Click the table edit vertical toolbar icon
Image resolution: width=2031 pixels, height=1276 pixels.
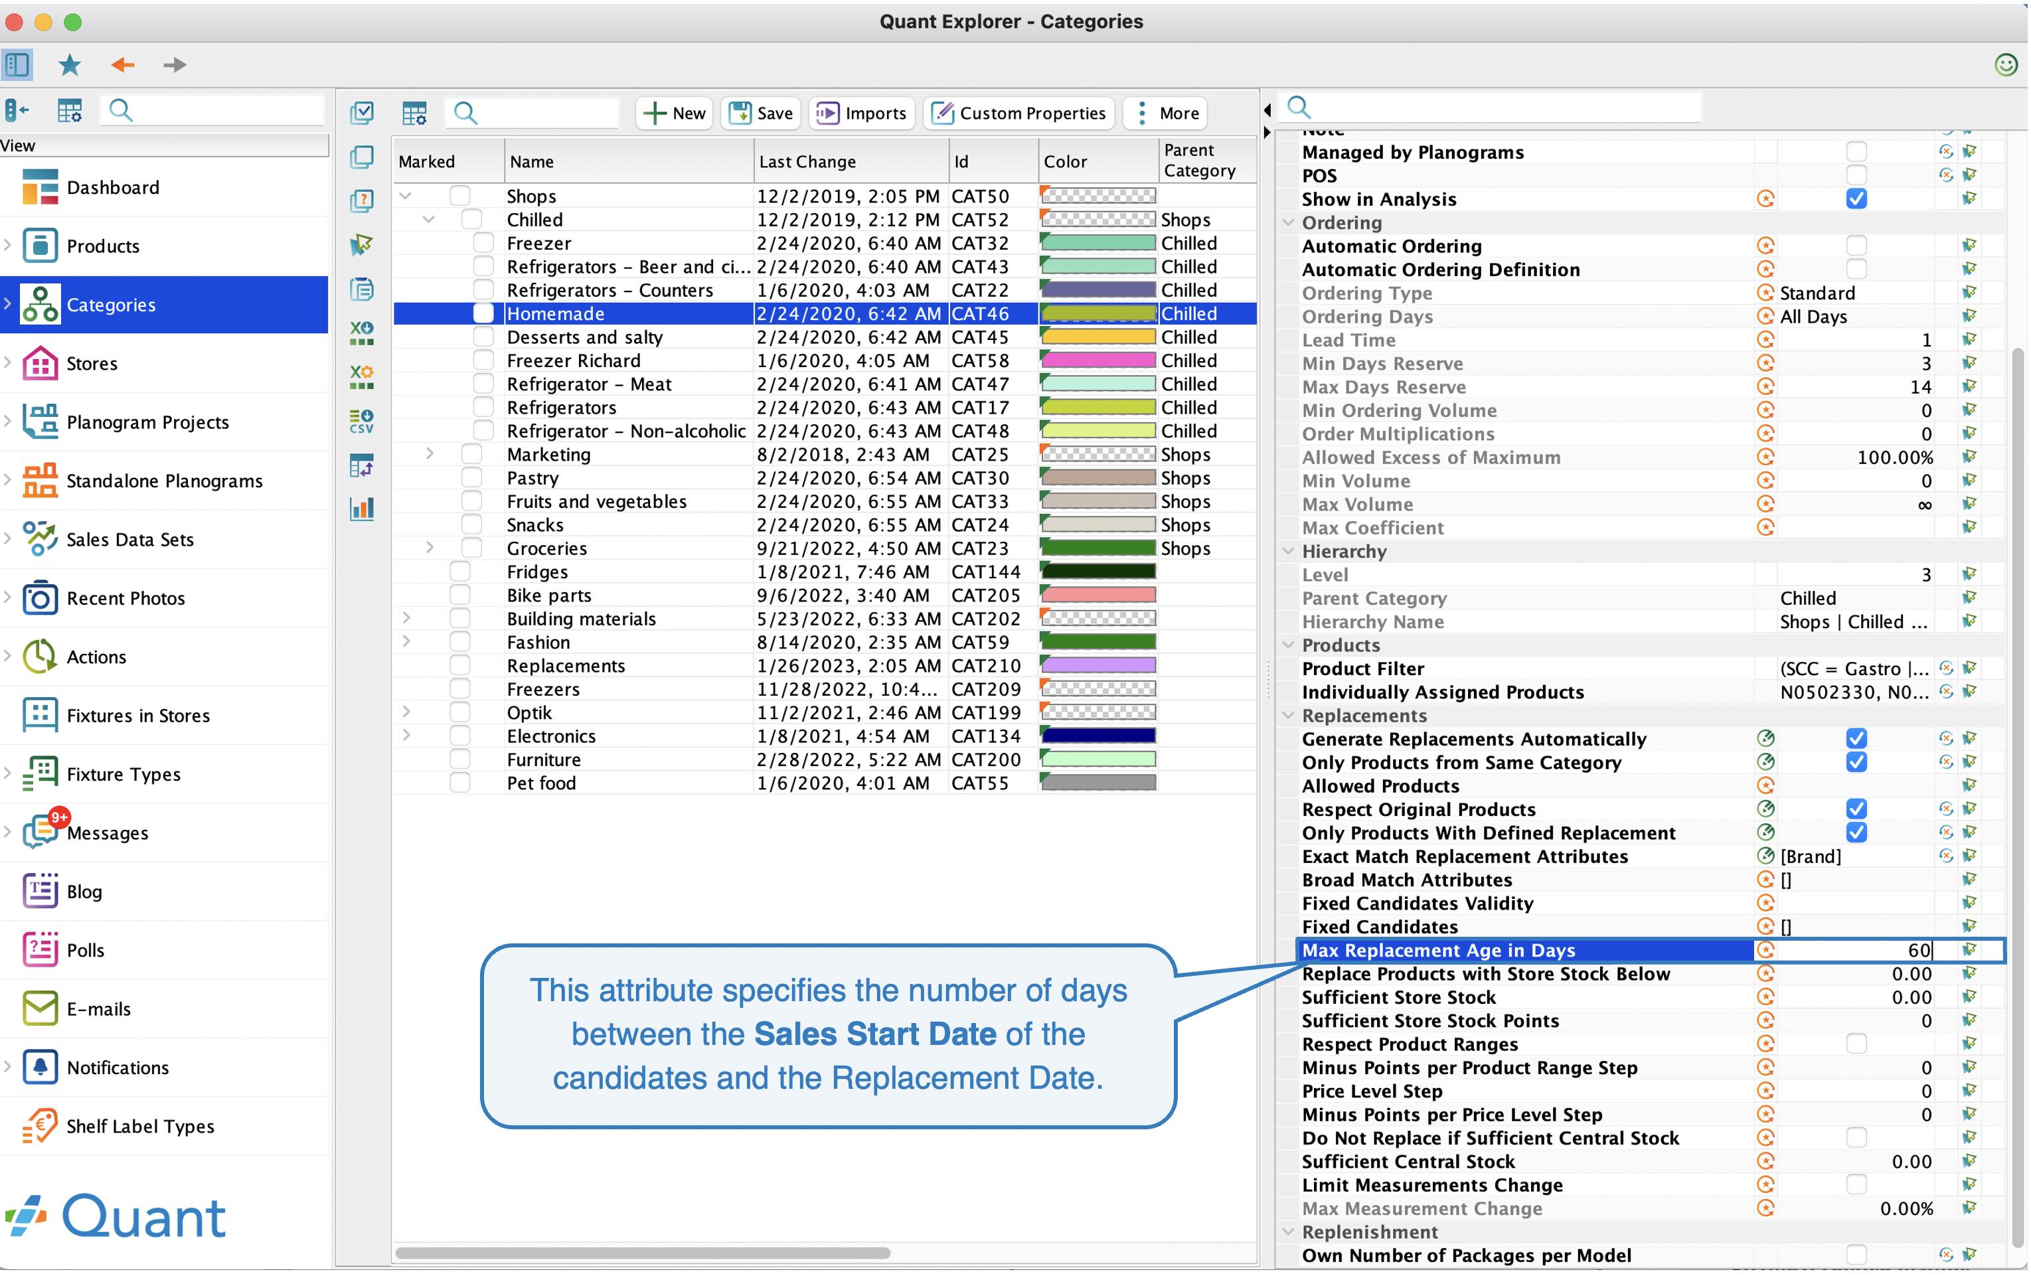coord(362,465)
